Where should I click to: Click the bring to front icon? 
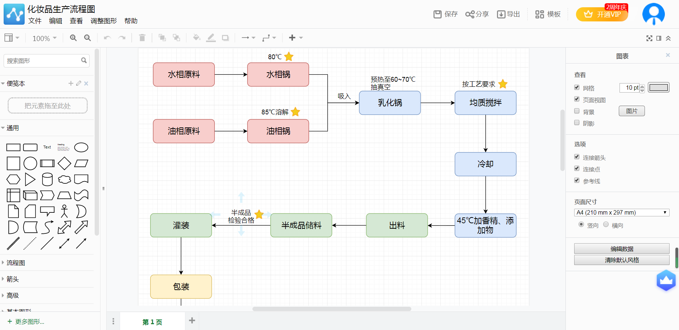click(x=162, y=38)
